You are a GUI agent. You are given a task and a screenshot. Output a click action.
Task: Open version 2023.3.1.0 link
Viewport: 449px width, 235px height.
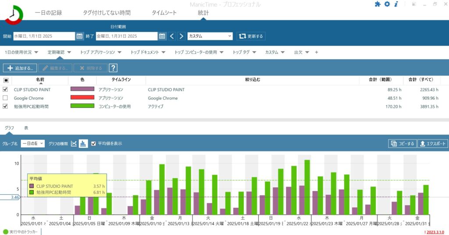pyautogui.click(x=435, y=232)
